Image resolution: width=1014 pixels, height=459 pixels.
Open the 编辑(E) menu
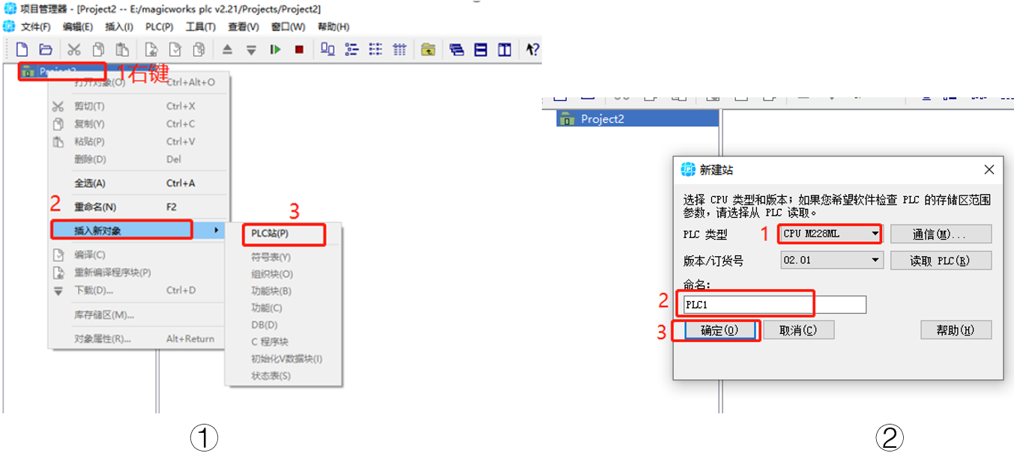coord(78,27)
